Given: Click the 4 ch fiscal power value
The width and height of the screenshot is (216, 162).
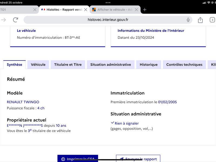Looking at the screenshot, I should pos(41,108).
